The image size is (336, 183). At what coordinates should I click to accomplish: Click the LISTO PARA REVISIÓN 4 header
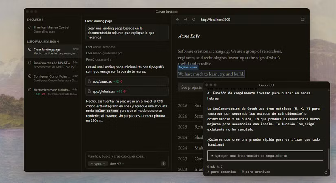point(43,41)
